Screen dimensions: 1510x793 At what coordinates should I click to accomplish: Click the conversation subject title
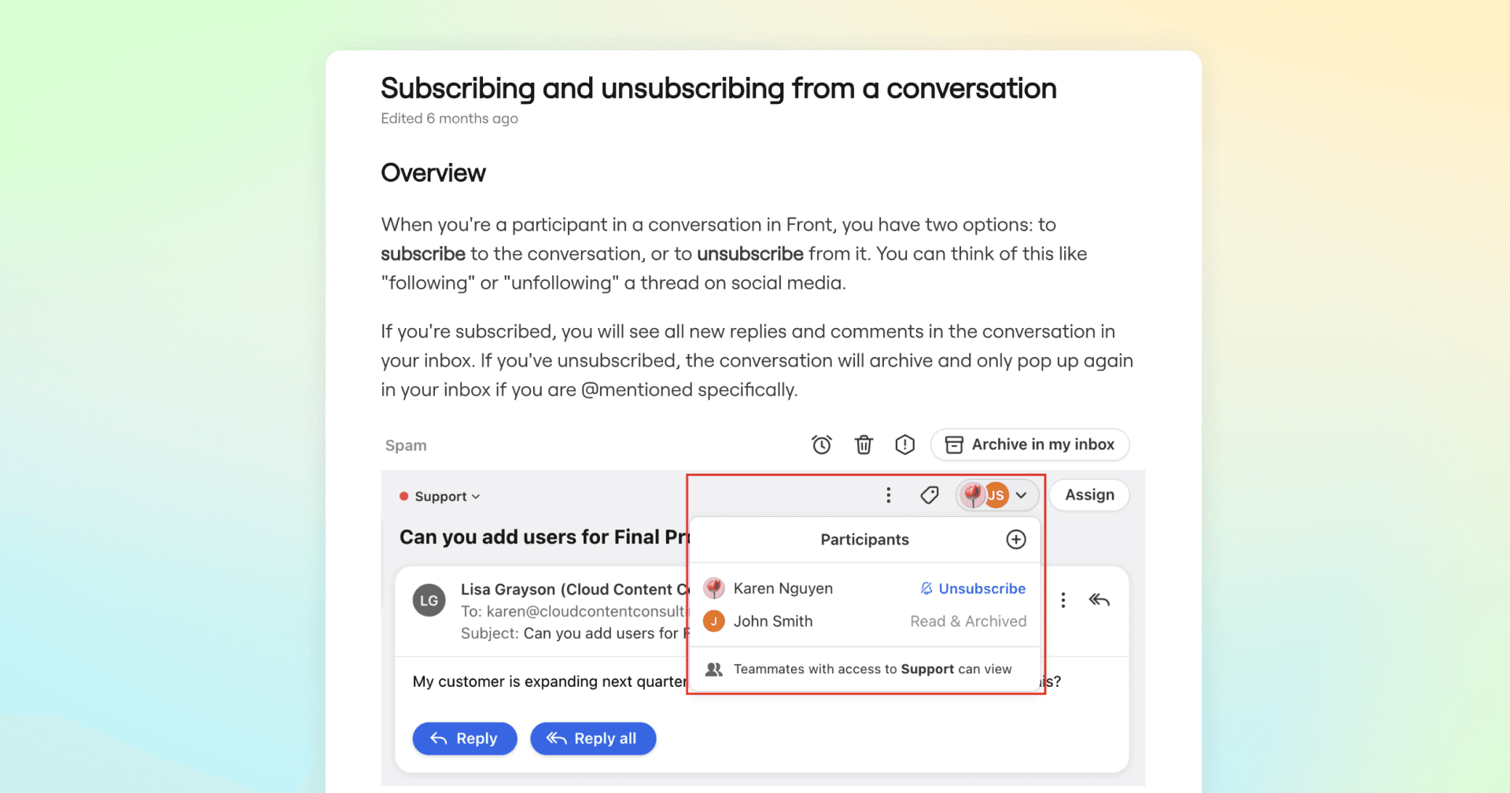click(543, 537)
